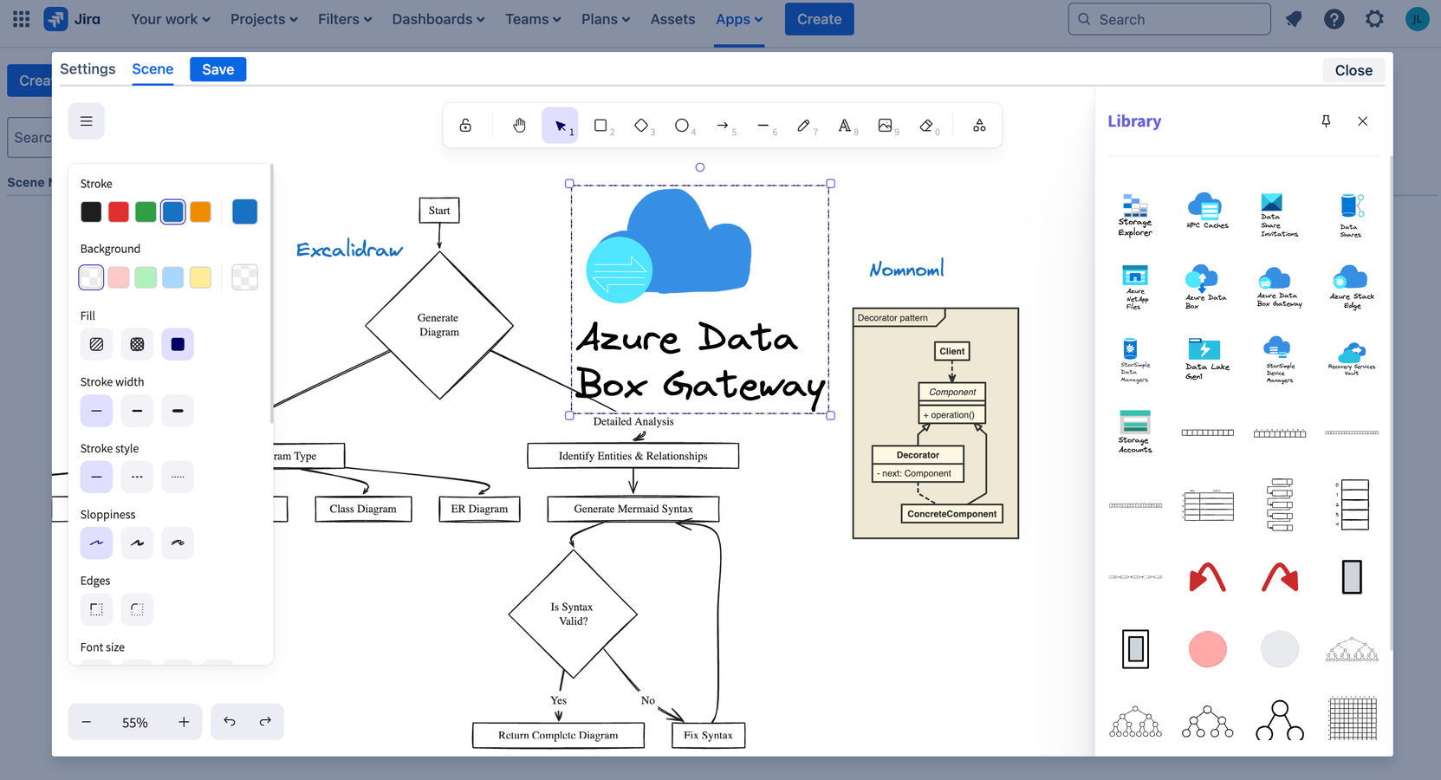This screenshot has width=1441, height=780.
Task: Open the Filters dropdown menu
Action: coord(345,19)
